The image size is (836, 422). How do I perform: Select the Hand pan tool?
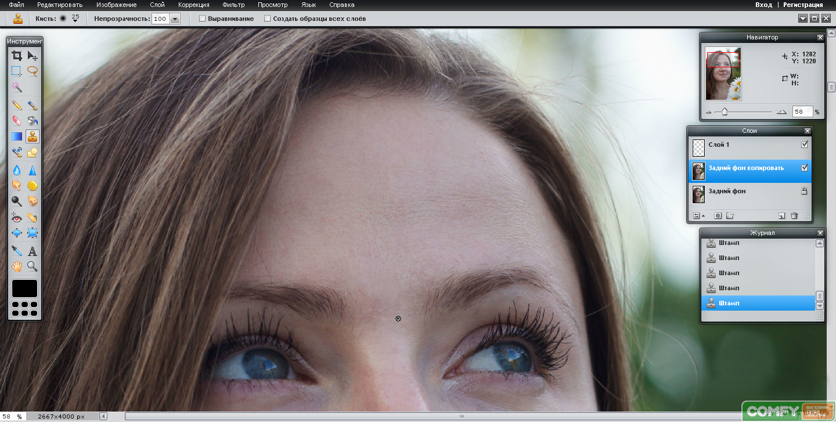coord(17,266)
